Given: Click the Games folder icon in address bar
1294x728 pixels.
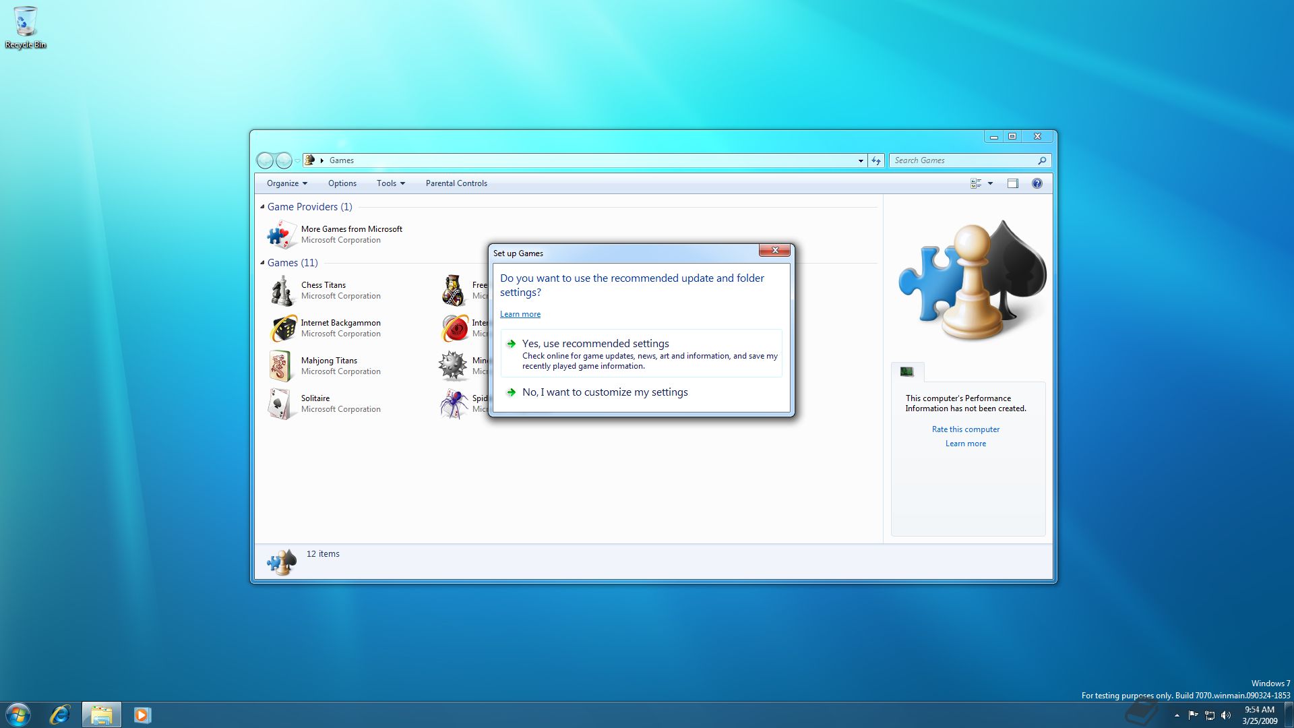Looking at the screenshot, I should [310, 160].
